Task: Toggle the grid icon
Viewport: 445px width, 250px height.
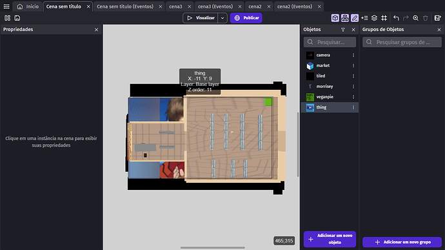Action: click(x=384, y=18)
